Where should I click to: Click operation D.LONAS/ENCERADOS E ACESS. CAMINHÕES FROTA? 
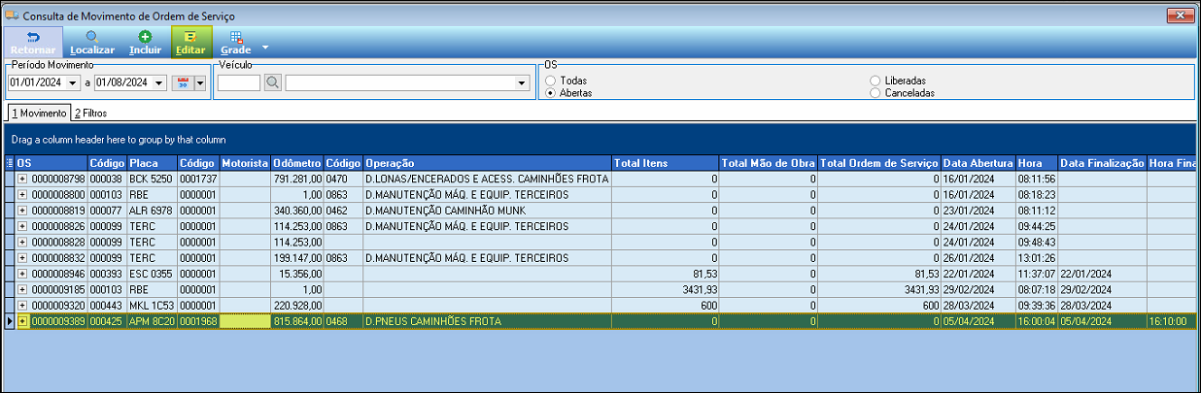[487, 180]
